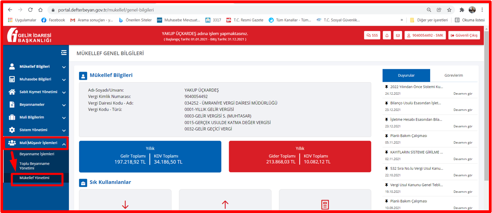Select the Duyurular tab
Screen dimensions: 492x213
406,76
